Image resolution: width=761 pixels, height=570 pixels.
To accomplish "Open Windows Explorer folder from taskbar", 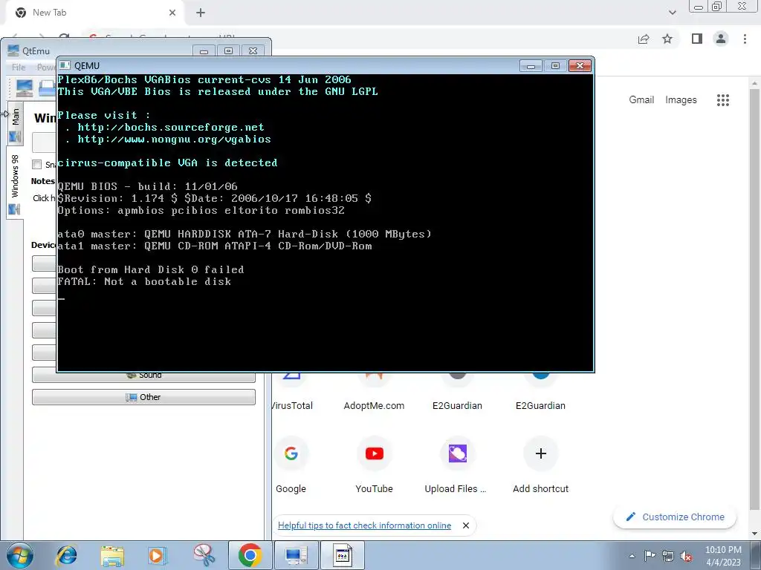I will [x=113, y=555].
